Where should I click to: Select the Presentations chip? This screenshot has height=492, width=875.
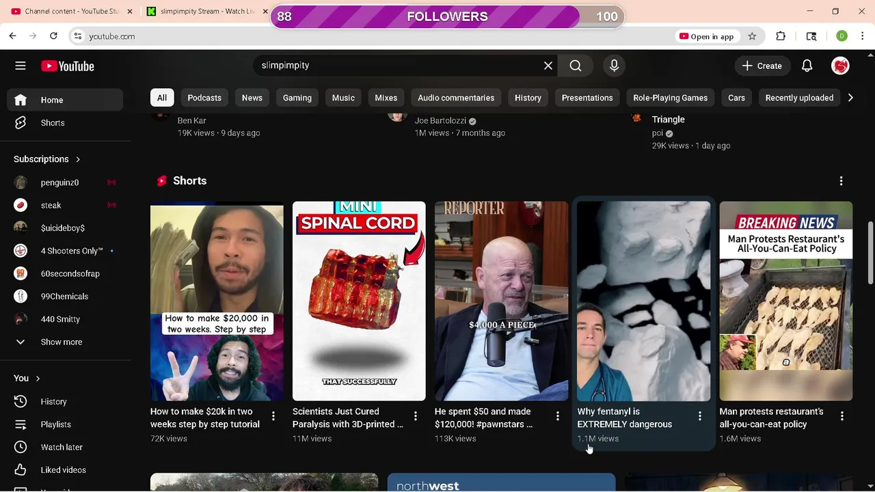587,98
